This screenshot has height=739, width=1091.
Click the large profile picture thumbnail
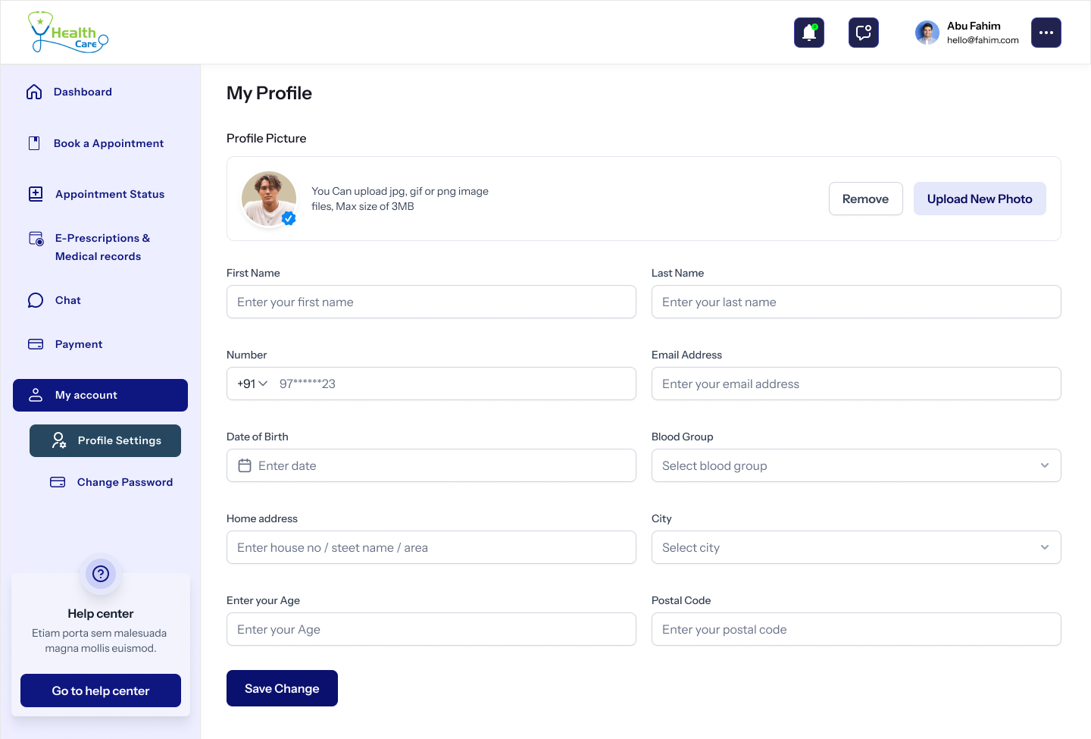(x=269, y=199)
